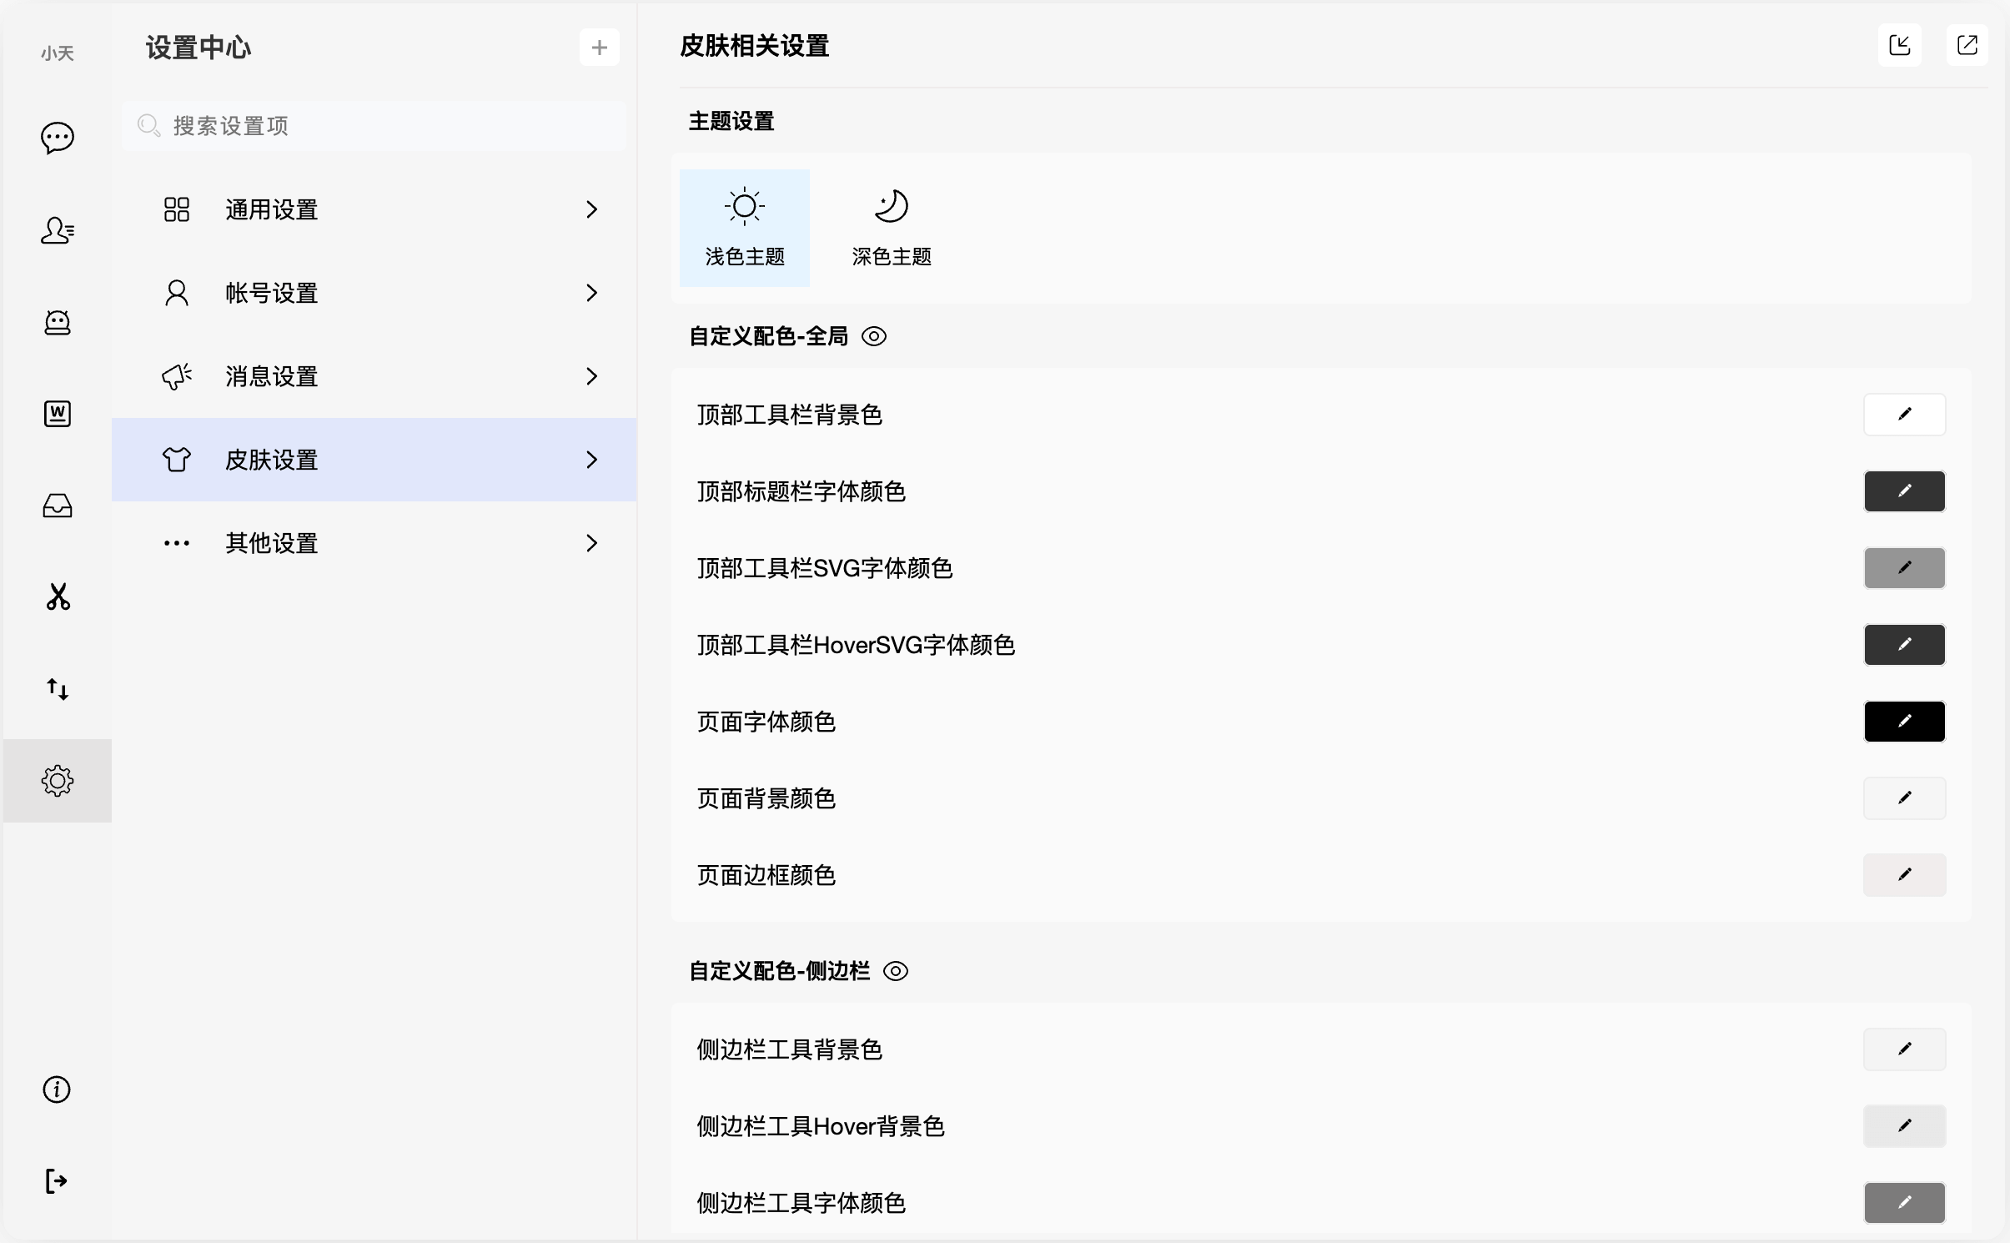Open the inbox tray sidebar icon
Viewport: 2010px width, 1243px height.
(57, 506)
